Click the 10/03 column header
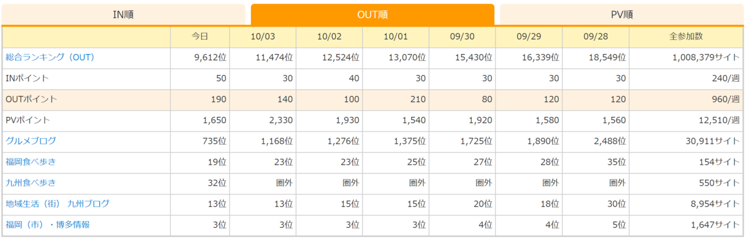 [263, 37]
